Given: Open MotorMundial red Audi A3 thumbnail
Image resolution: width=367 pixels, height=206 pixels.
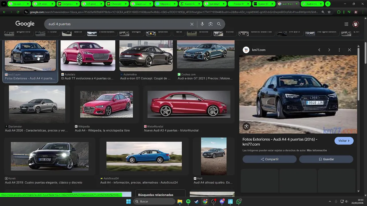Looking at the screenshot, I should point(189,104).
